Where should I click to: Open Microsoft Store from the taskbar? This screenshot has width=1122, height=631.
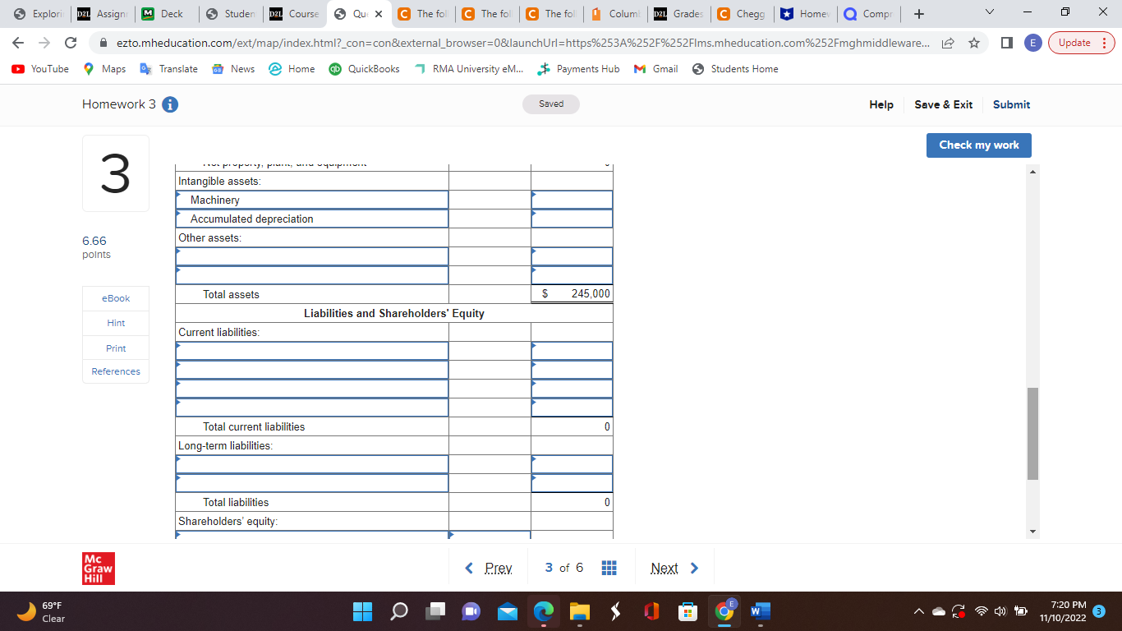[x=688, y=611]
